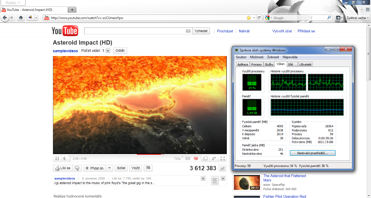Open on-screen keyboard icon in search
This screenshot has width=371, height=198.
pyautogui.click(x=188, y=31)
